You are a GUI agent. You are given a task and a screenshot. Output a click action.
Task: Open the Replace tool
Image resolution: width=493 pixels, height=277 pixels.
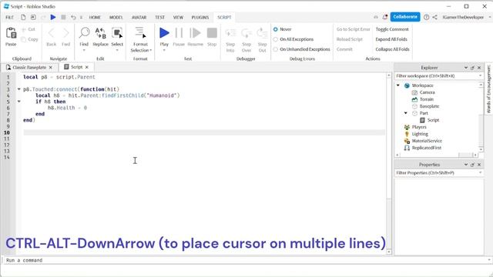click(100, 32)
